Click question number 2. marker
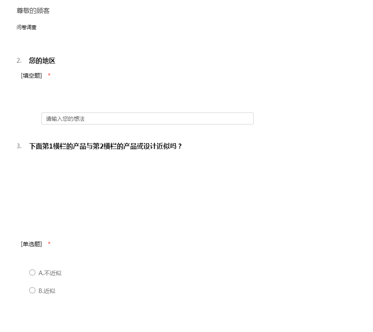Image resolution: width=373 pixels, height=332 pixels. (19, 61)
